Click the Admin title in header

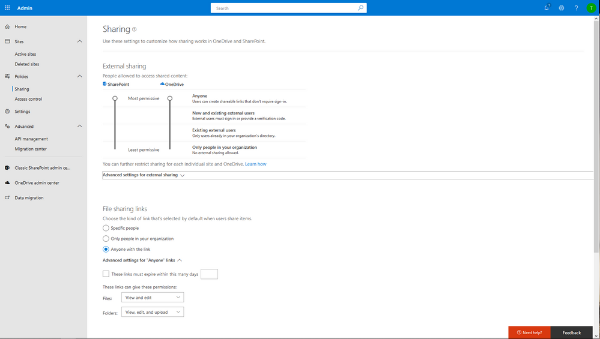point(25,8)
